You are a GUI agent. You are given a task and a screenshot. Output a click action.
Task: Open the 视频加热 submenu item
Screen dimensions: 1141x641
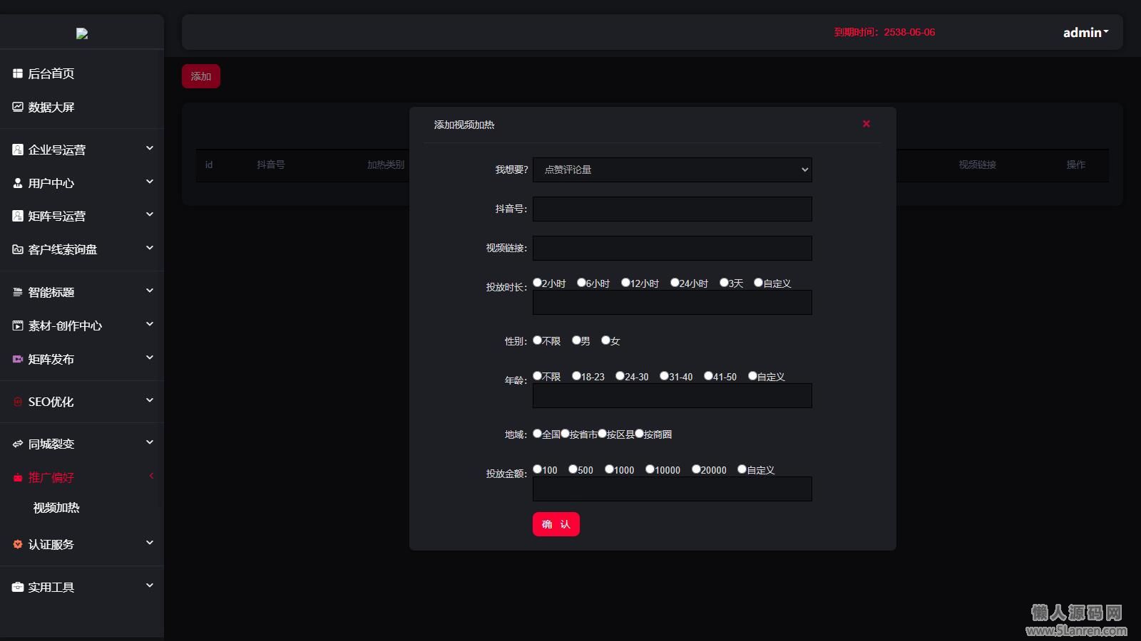(x=56, y=508)
